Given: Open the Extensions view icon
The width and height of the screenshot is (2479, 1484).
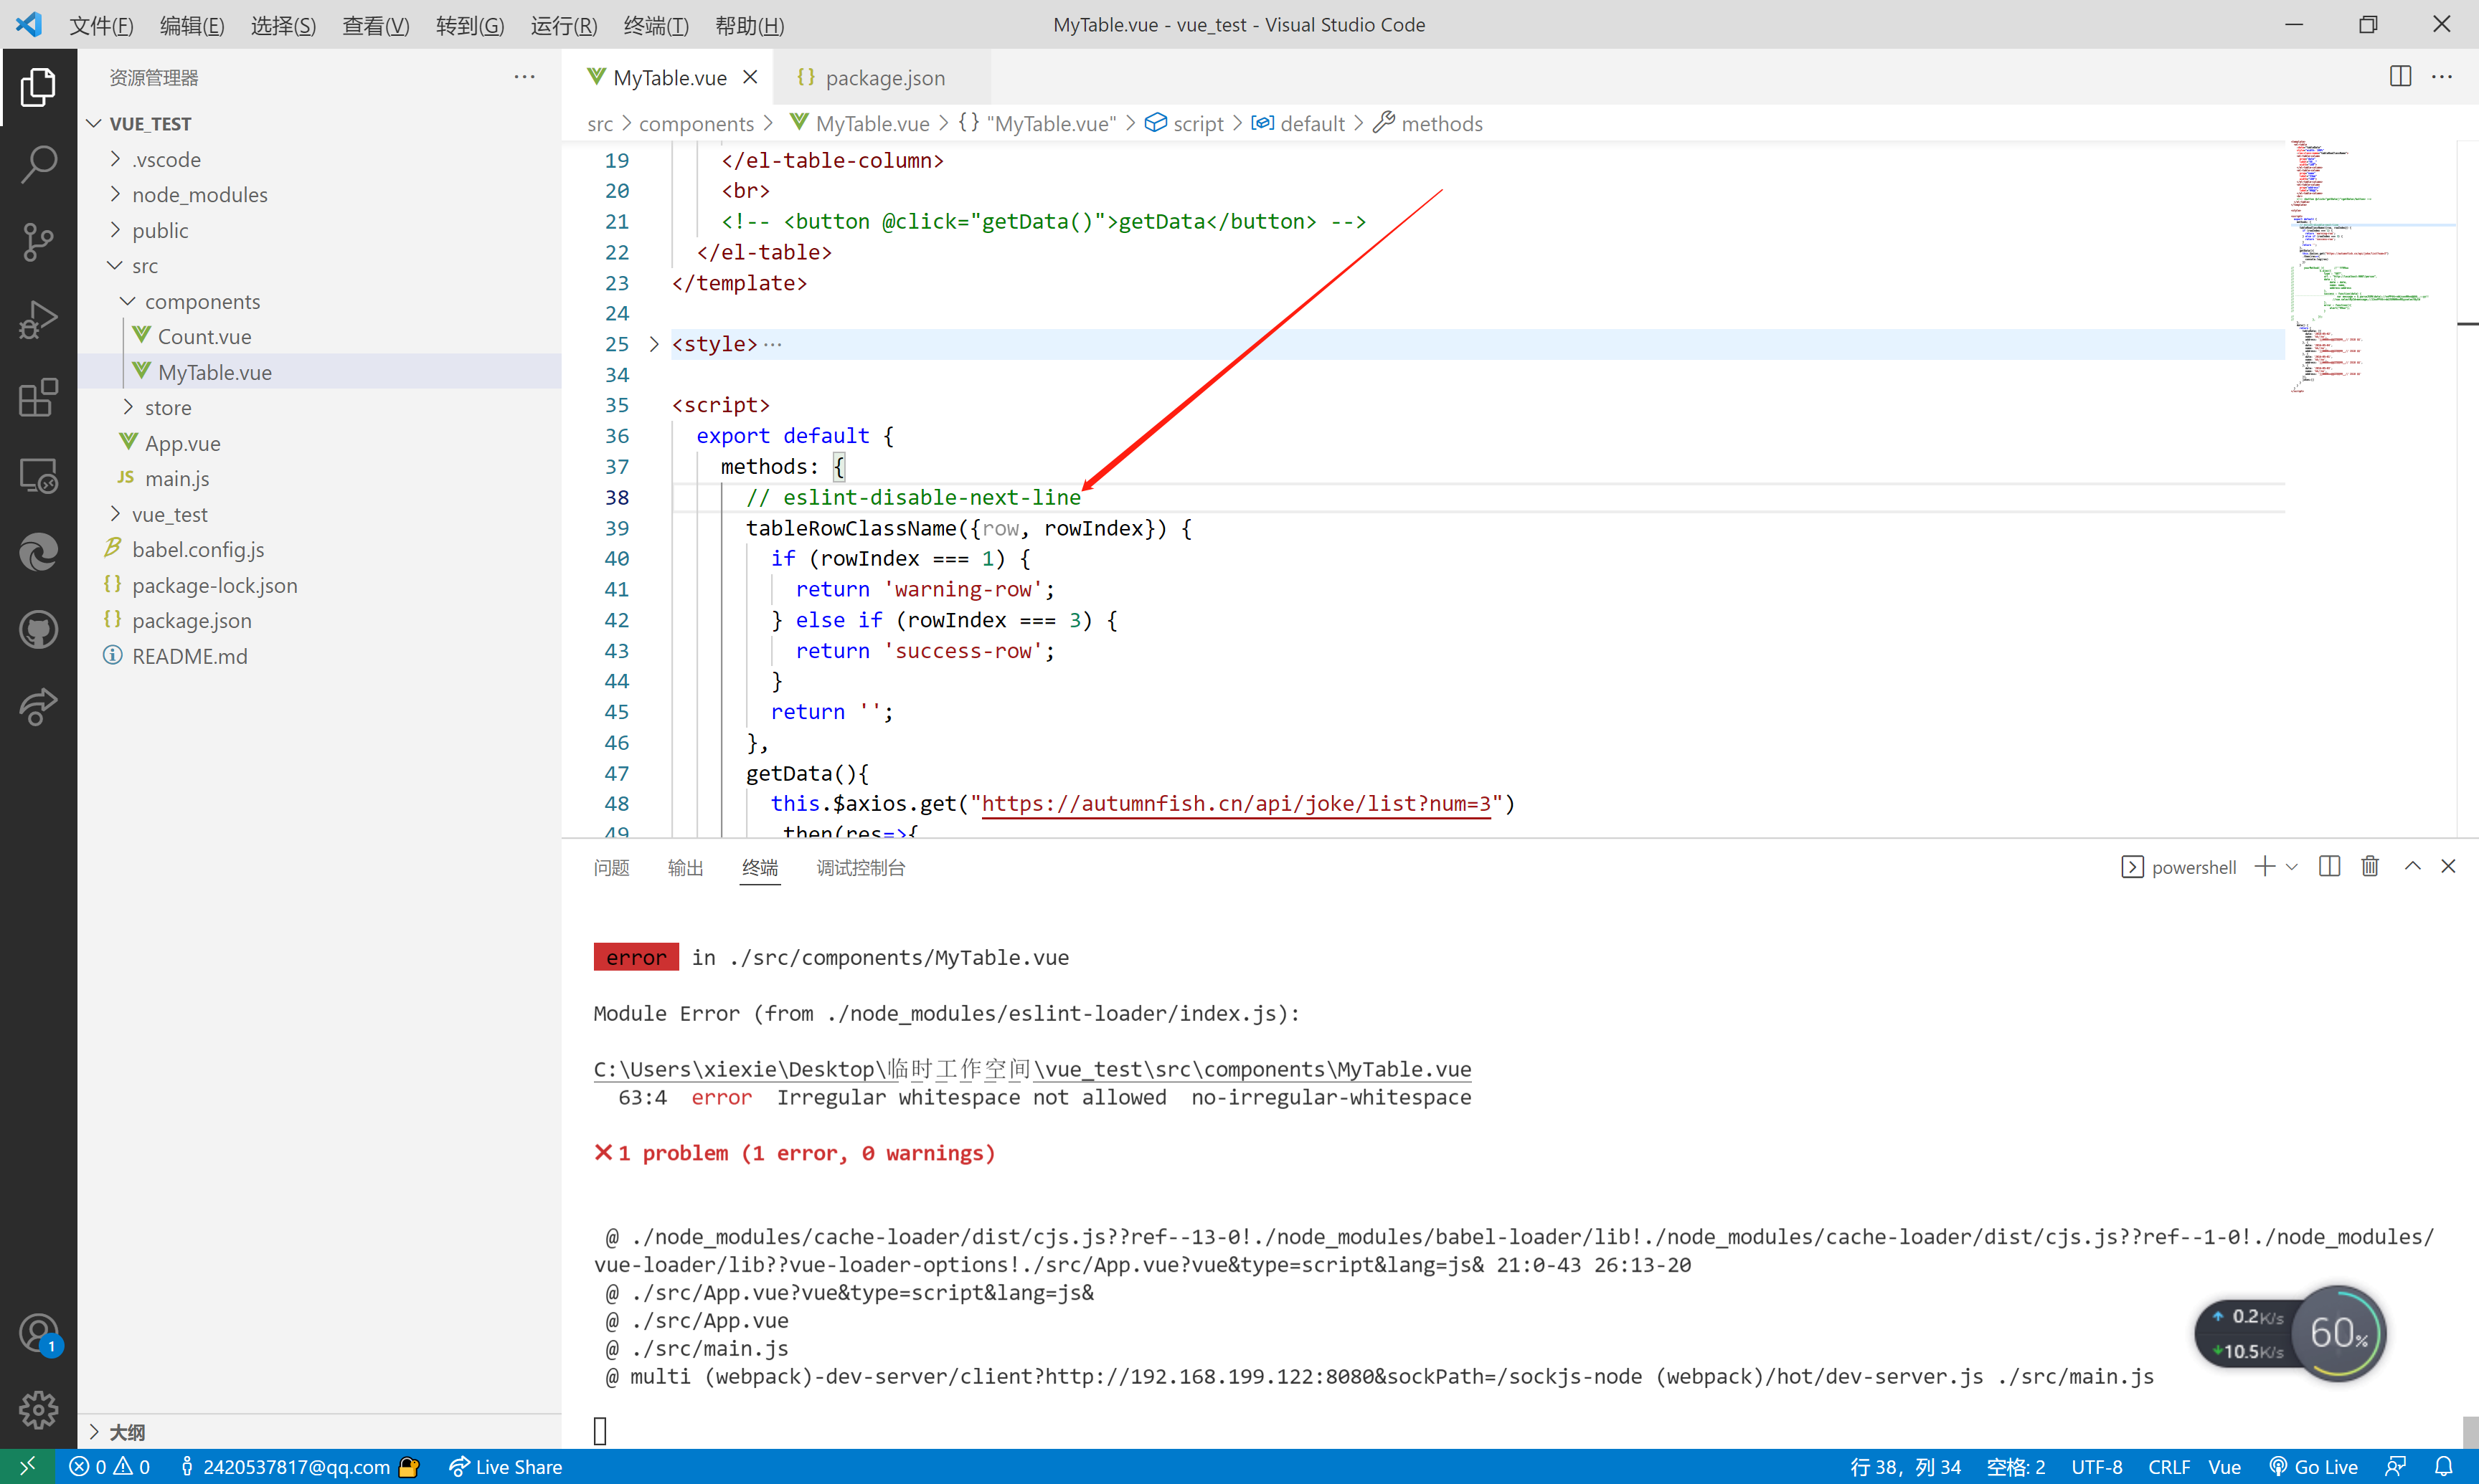Looking at the screenshot, I should (x=38, y=398).
